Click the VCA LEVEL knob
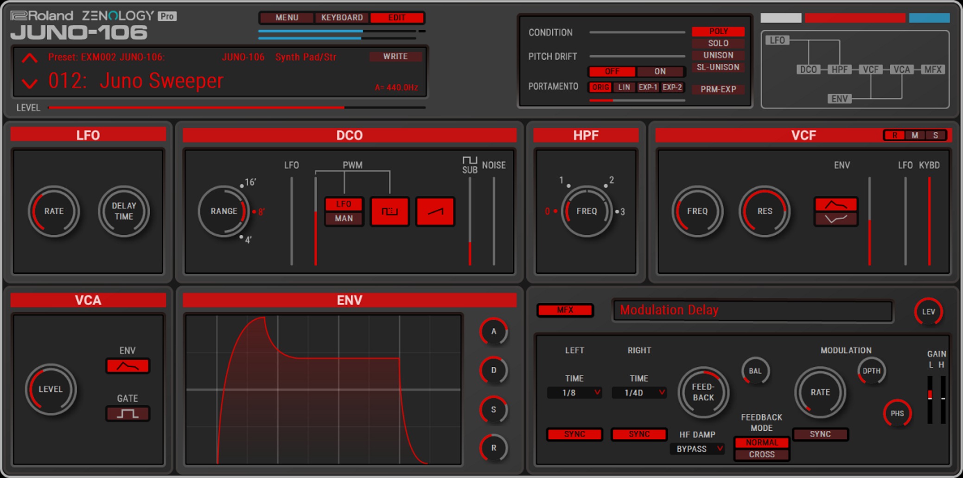The image size is (963, 478). point(51,390)
